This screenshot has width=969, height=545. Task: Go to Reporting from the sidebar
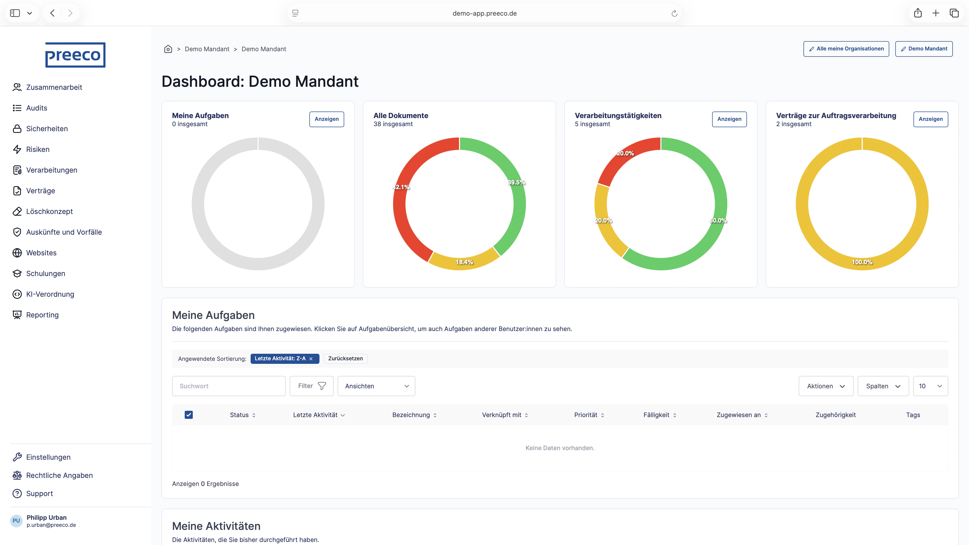42,315
